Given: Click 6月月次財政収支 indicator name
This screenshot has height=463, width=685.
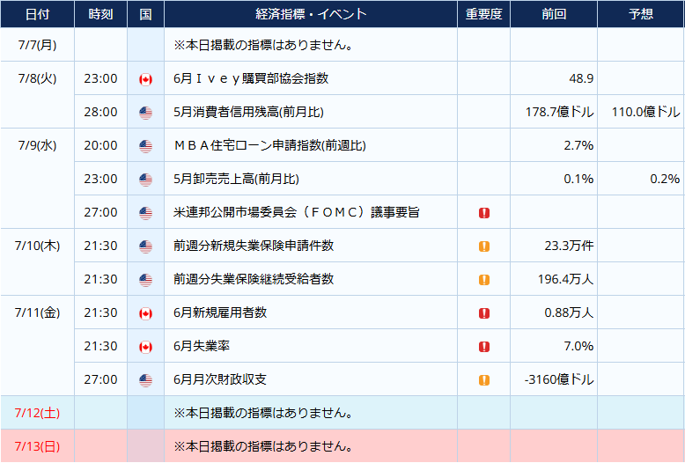Looking at the screenshot, I should click(x=220, y=379).
